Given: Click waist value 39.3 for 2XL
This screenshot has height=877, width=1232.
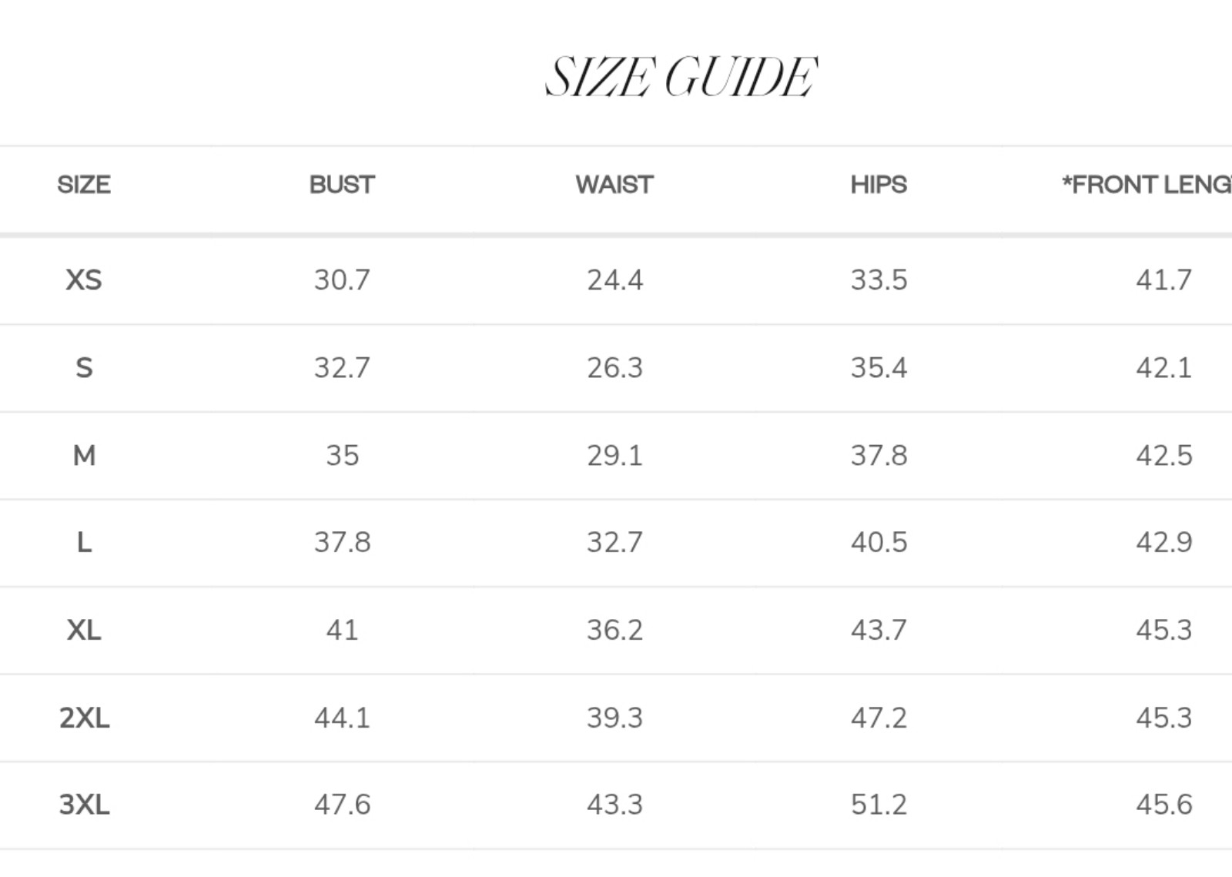Looking at the screenshot, I should tap(614, 718).
